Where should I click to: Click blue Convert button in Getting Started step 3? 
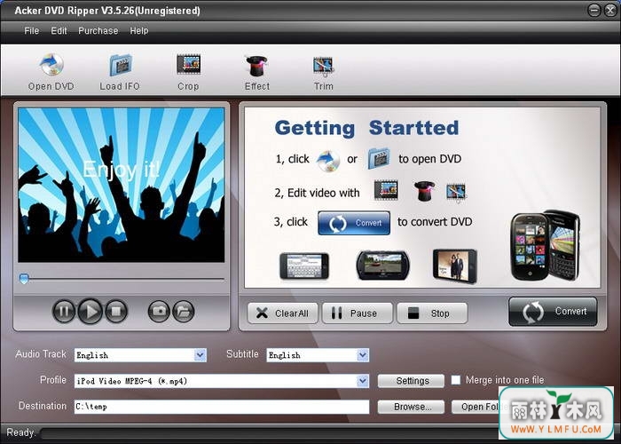354,223
